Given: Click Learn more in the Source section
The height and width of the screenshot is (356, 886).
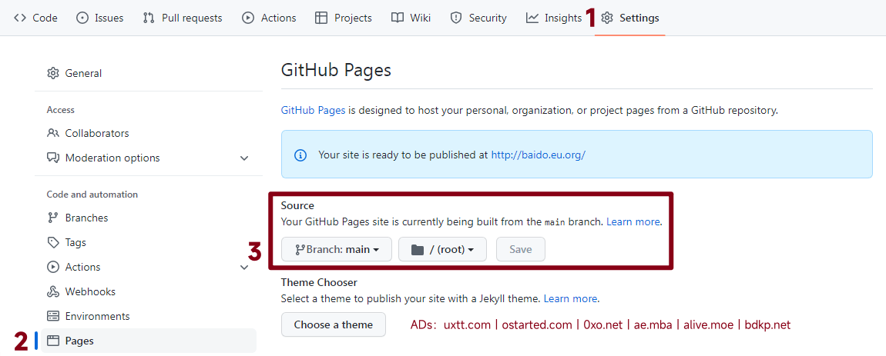Looking at the screenshot, I should pos(633,221).
